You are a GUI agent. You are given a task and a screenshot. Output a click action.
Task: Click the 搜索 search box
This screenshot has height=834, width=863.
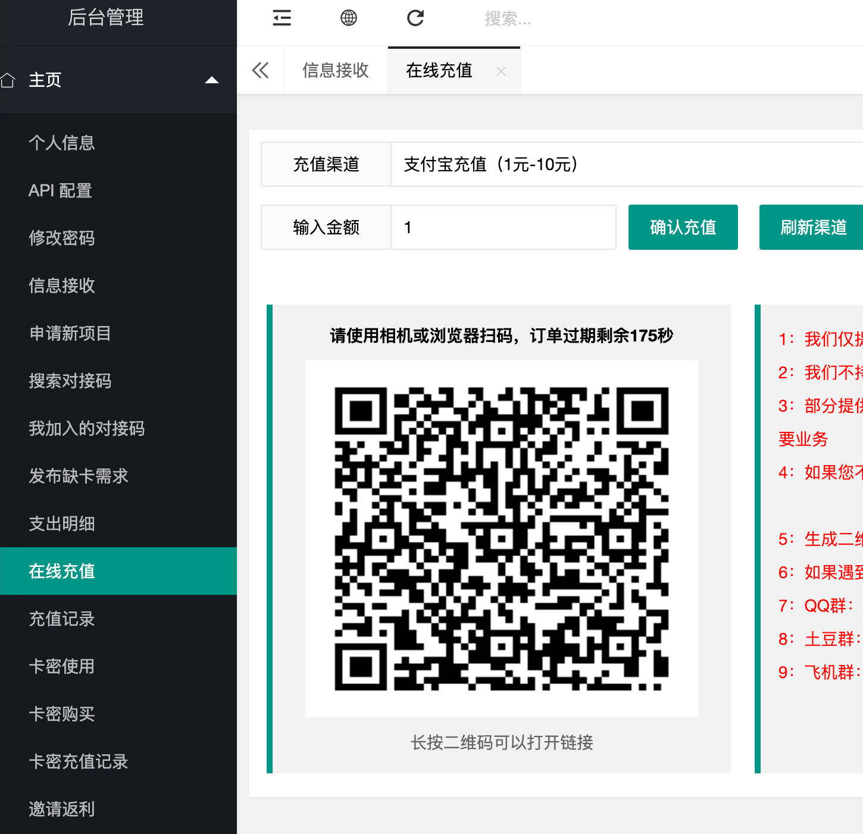tap(508, 19)
